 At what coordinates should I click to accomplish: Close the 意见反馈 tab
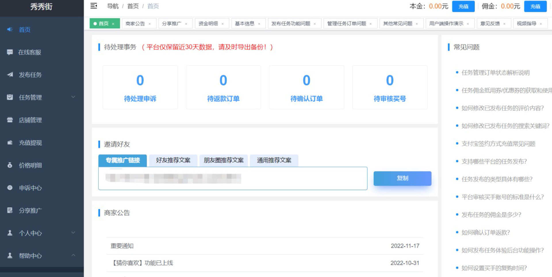(x=504, y=24)
